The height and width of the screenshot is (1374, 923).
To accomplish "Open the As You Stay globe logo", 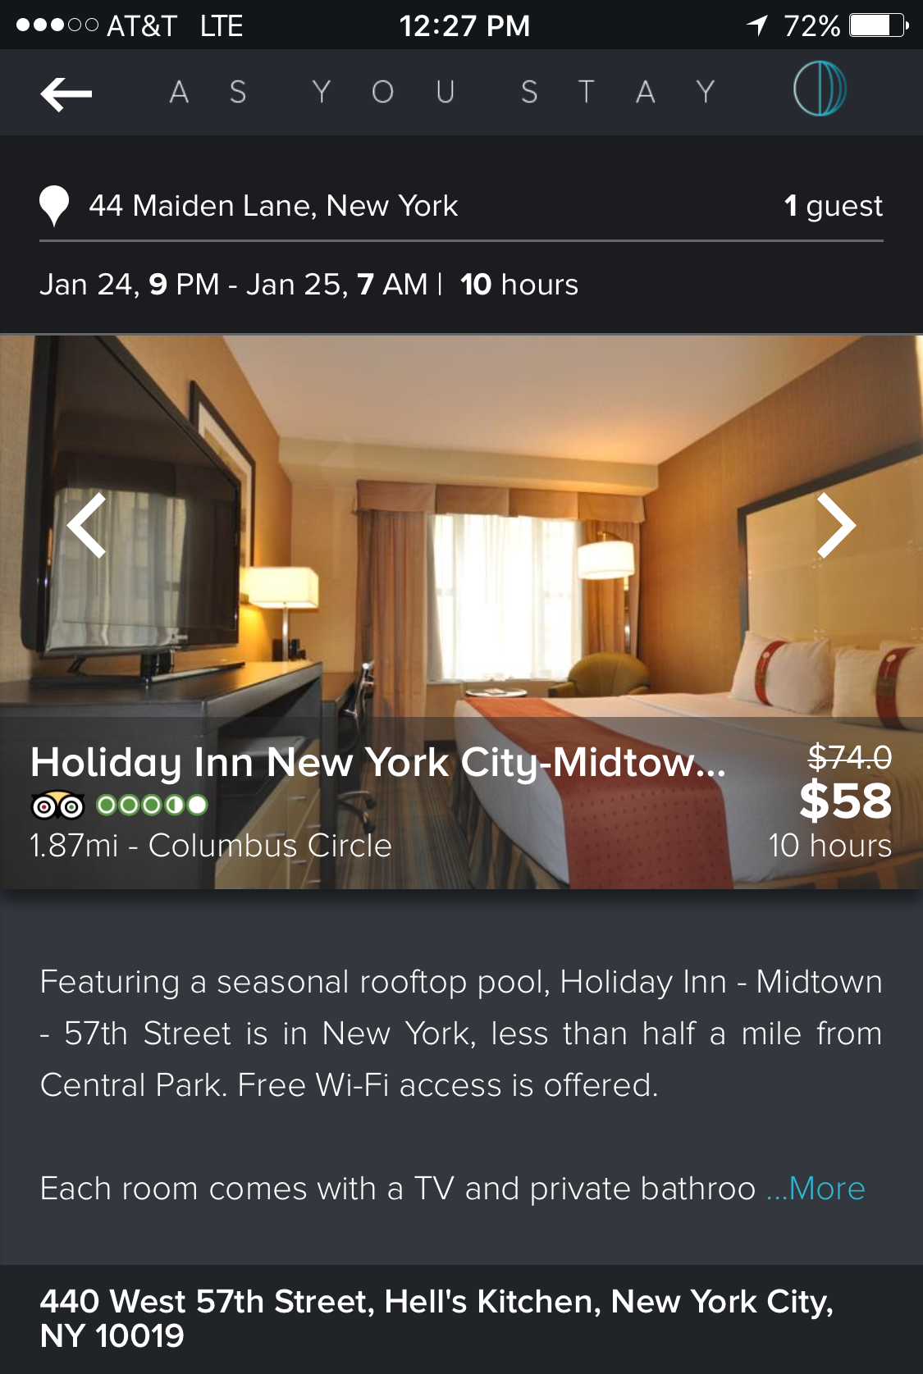I will [820, 89].
